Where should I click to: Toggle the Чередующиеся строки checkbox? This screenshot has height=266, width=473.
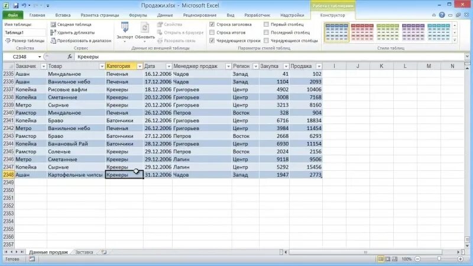pyautogui.click(x=212, y=40)
